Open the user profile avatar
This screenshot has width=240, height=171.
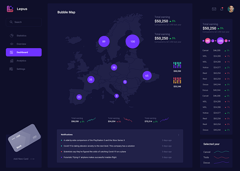point(231,9)
